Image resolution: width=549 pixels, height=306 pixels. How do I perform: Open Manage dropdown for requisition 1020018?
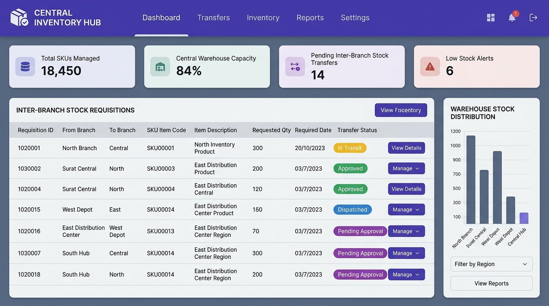point(406,275)
